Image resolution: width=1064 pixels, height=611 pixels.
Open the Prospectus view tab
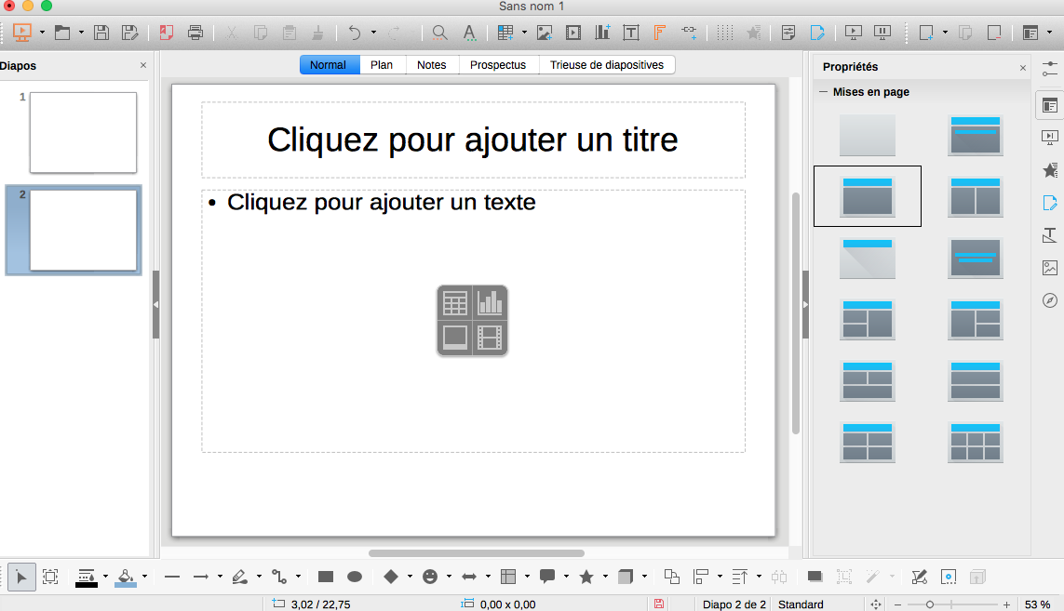click(x=498, y=65)
